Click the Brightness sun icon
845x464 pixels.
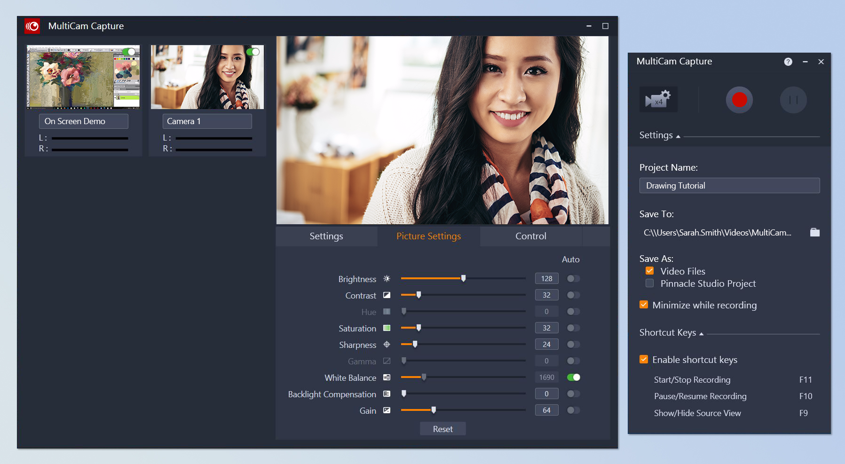[x=387, y=279]
